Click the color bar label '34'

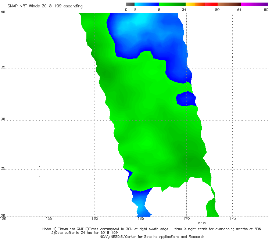[184, 10]
